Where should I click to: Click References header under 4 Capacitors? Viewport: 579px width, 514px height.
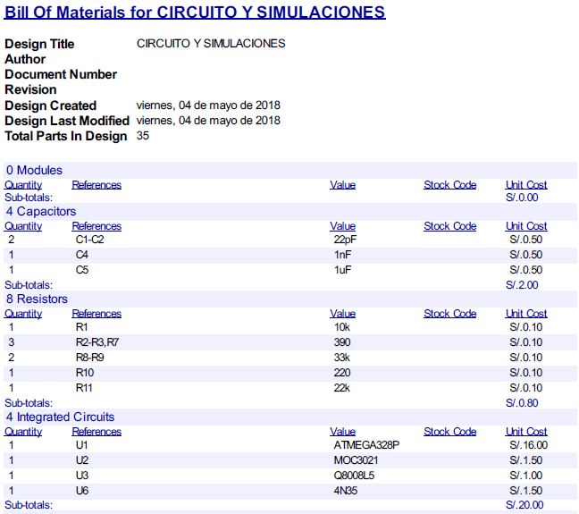coord(96,226)
